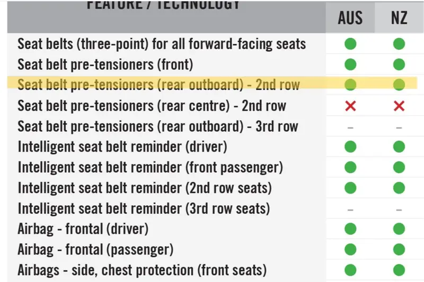Select the highlighted rear outboard 2nd row text
424x282 pixels.
(x=158, y=85)
